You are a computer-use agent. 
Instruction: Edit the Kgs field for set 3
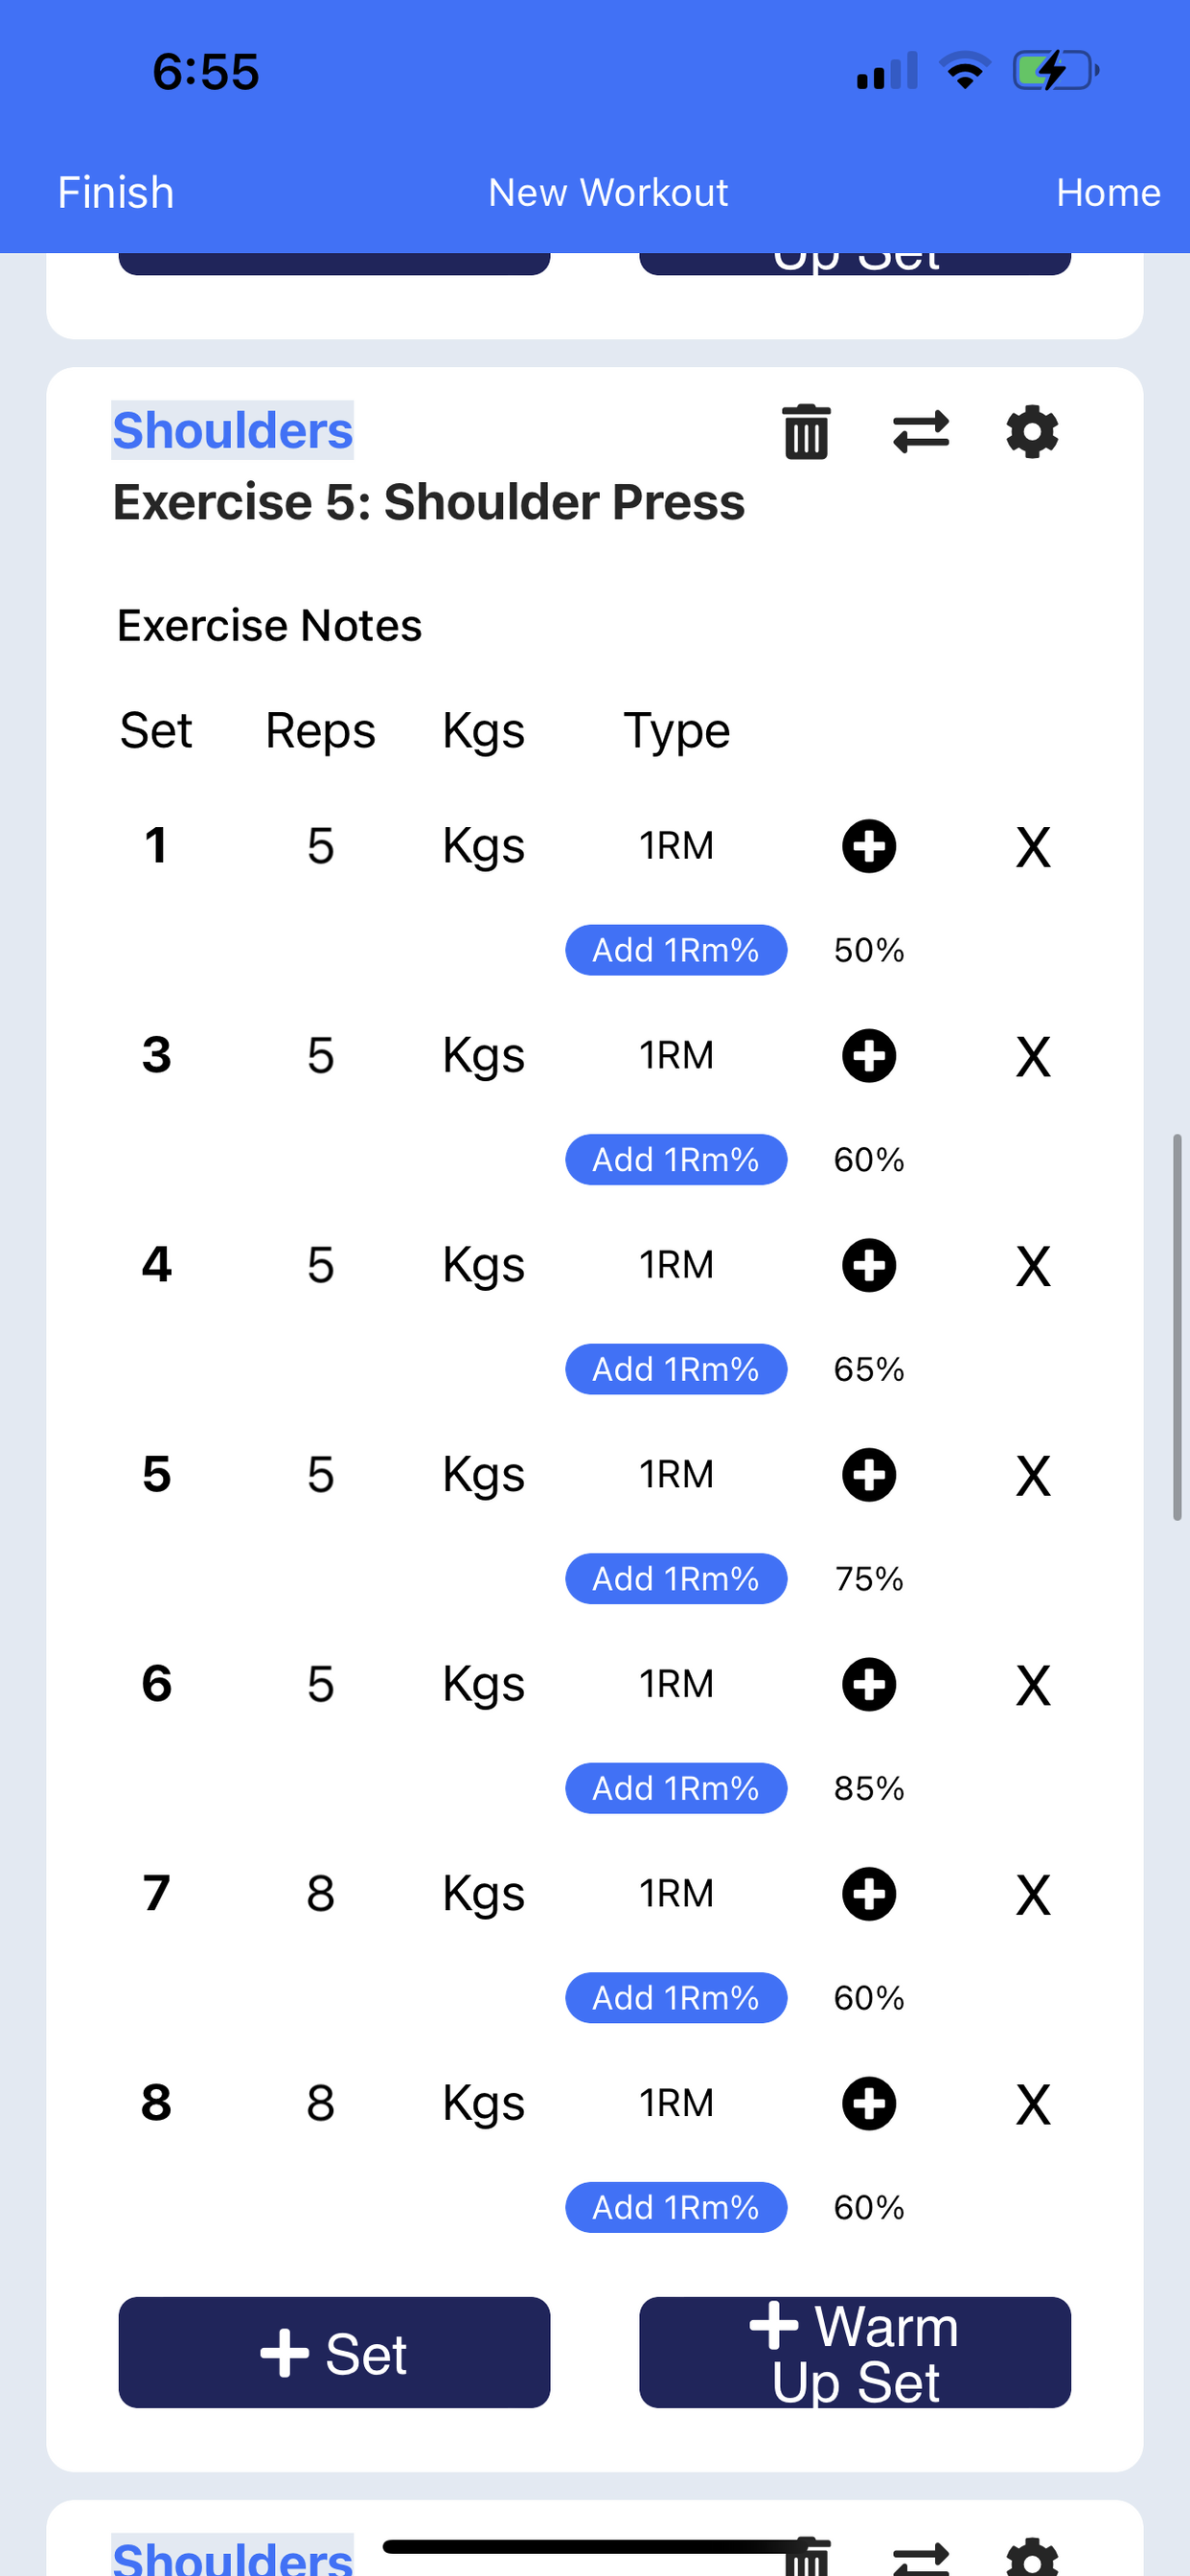click(483, 1056)
